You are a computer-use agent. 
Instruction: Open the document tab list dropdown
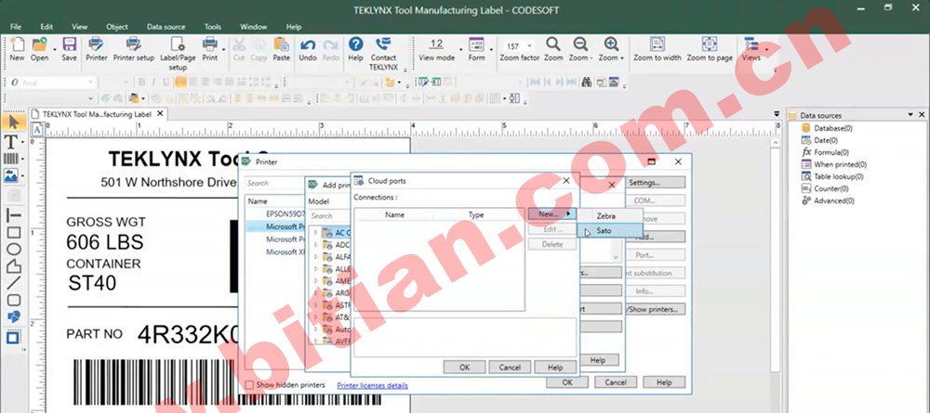pos(777,113)
